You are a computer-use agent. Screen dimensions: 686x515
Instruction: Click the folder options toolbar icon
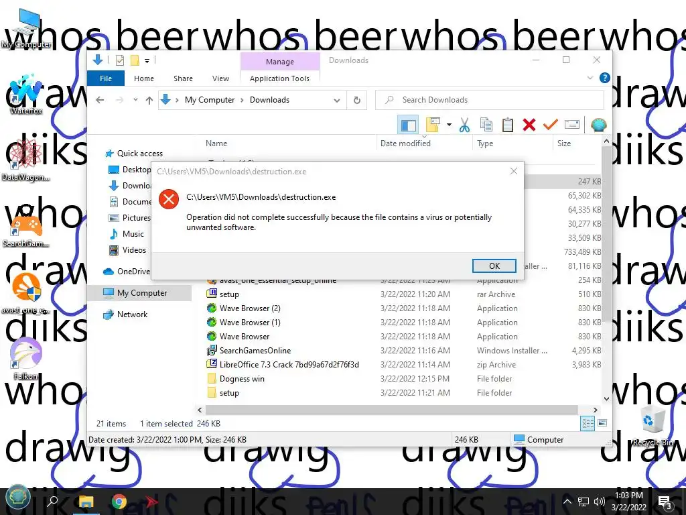(433, 125)
